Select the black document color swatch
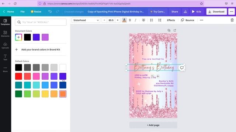This screenshot has width=236, height=132. (27, 37)
